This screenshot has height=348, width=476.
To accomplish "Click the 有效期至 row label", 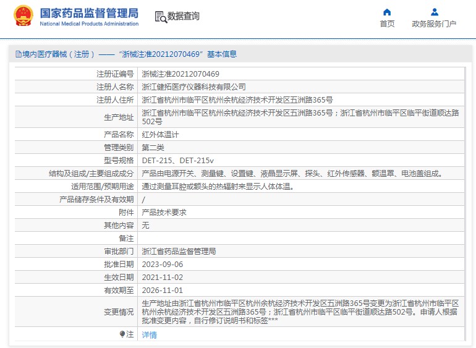I will pos(119,291).
